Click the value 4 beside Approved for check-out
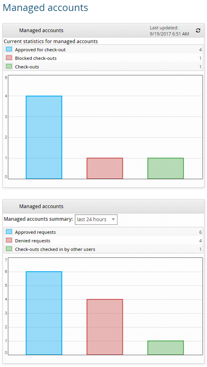The height and width of the screenshot is (367, 207). (x=200, y=50)
